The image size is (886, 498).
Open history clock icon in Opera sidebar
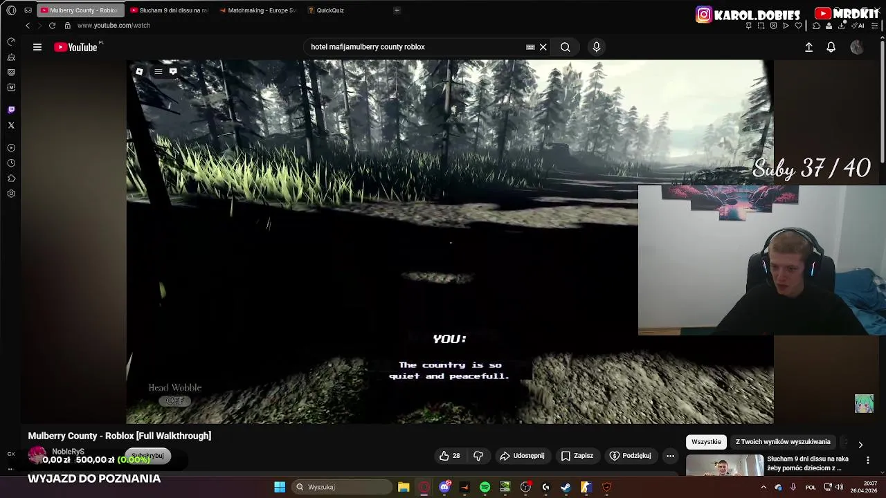11,163
